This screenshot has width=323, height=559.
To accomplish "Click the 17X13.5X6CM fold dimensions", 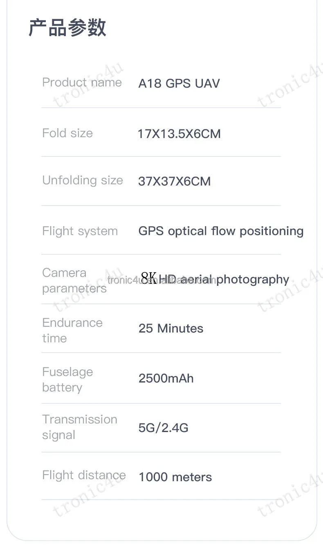I will (179, 134).
